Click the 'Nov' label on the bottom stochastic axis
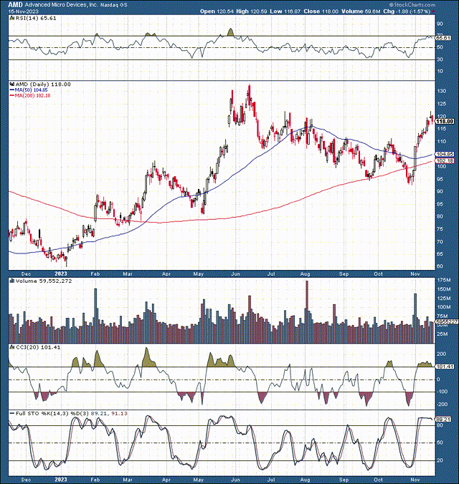The width and height of the screenshot is (459, 484). [x=415, y=480]
